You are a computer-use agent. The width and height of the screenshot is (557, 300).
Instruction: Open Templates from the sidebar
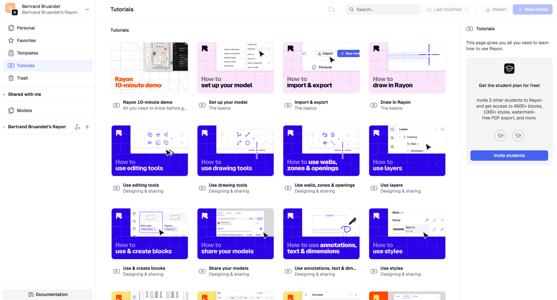48,53
